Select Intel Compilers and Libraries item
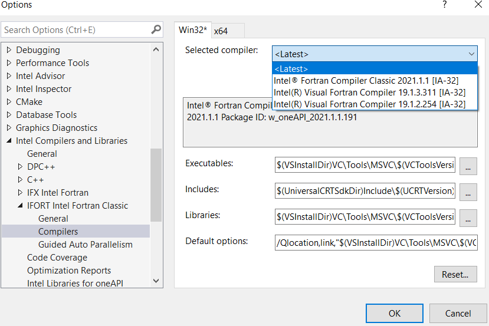 point(72,141)
